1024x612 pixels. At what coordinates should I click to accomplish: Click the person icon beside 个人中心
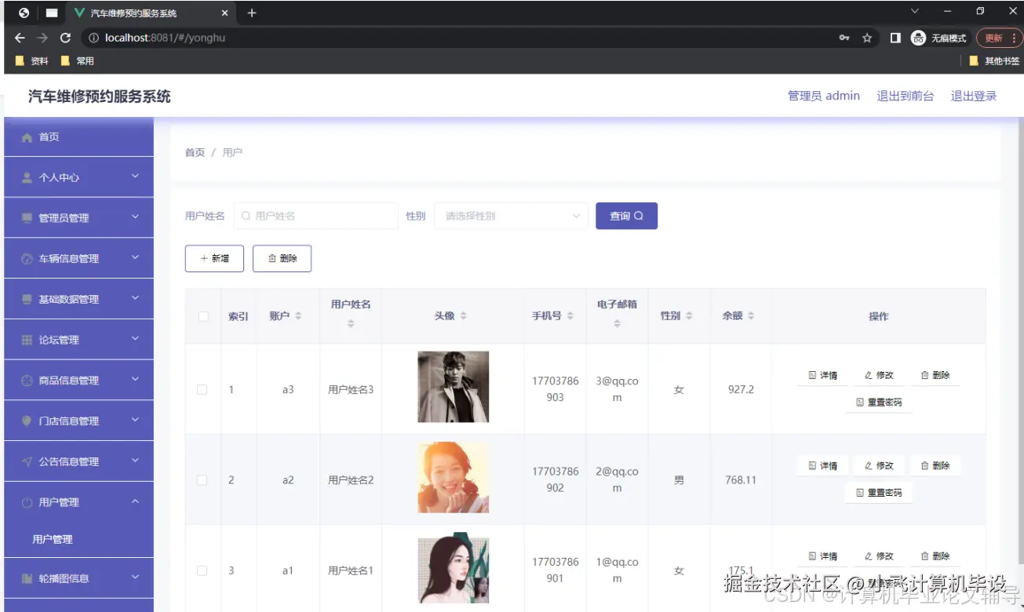(27, 178)
